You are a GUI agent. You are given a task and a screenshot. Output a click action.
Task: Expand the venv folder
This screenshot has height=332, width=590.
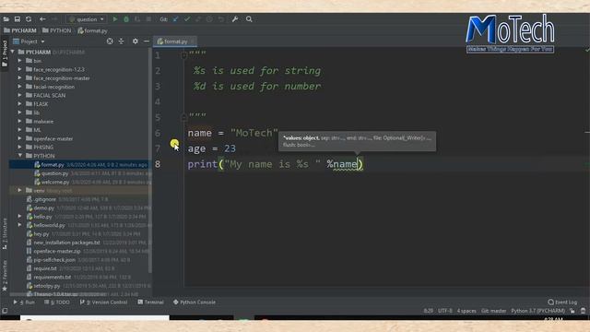point(19,191)
